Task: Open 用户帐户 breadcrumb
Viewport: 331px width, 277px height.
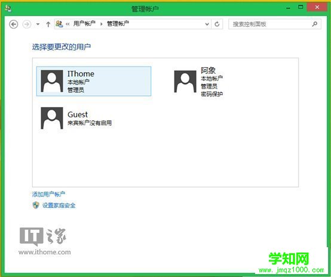Action: (84, 24)
